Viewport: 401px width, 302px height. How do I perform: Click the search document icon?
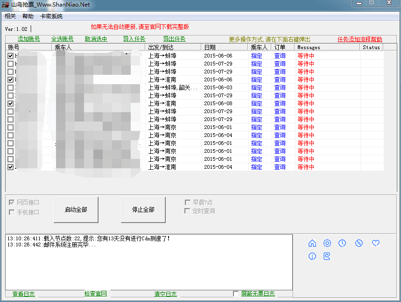[x=327, y=256]
